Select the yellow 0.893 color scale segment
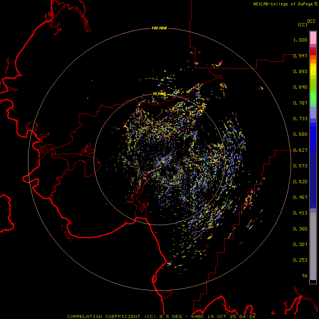The width and height of the screenshot is (319, 319). coord(313,71)
